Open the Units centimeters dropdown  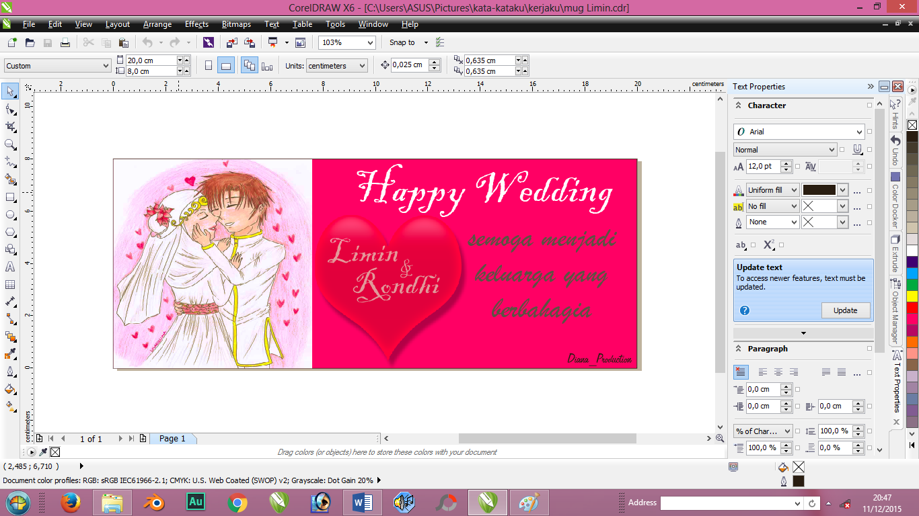(338, 65)
